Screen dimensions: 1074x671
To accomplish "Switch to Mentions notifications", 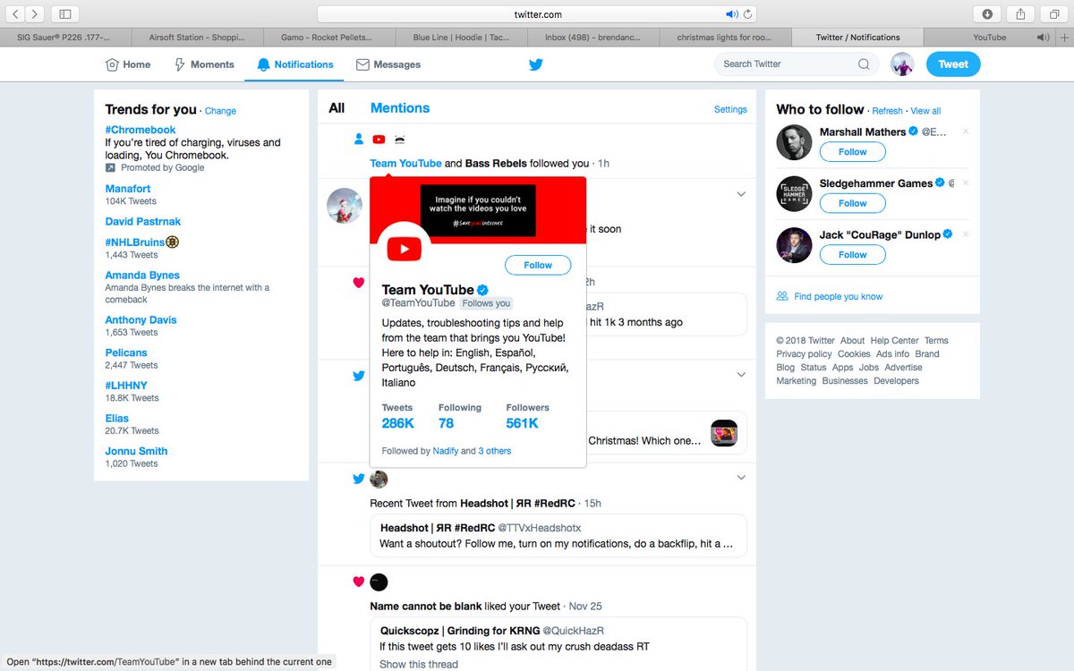I will tap(400, 108).
